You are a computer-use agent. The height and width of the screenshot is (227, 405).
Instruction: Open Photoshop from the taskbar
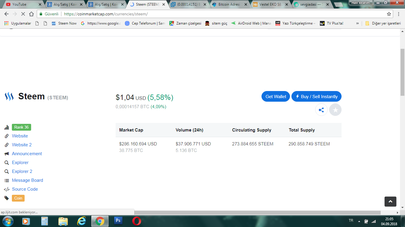tap(118, 221)
